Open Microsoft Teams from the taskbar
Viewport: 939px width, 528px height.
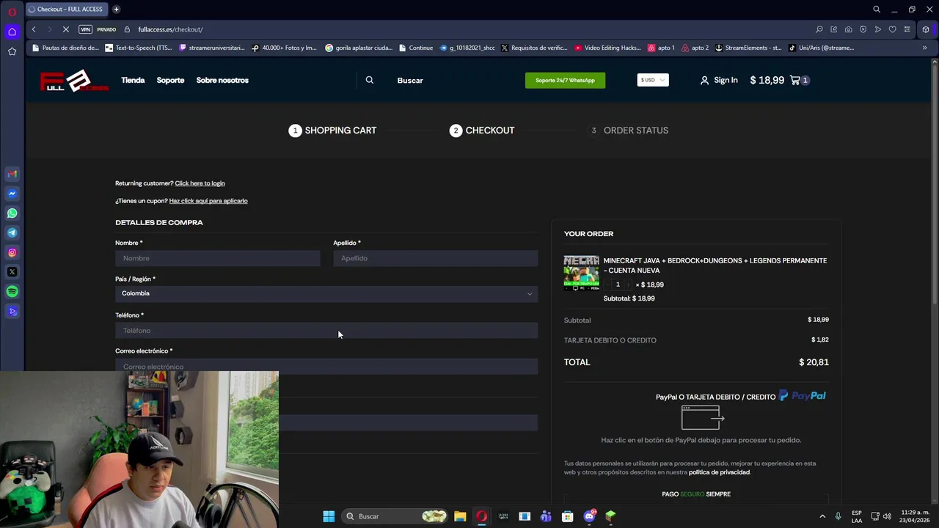tap(546, 516)
